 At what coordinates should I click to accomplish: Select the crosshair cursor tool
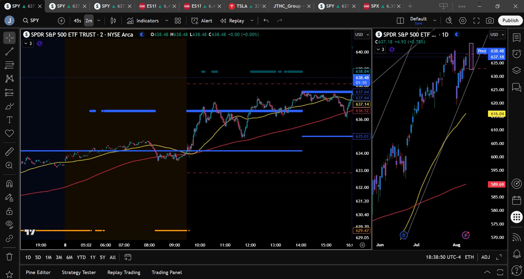pos(9,38)
